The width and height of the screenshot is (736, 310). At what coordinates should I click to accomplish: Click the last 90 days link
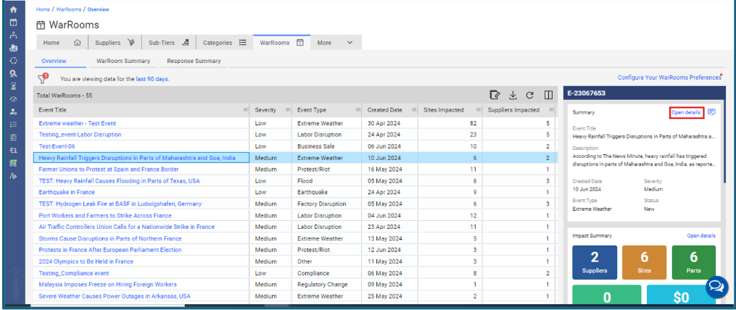(152, 79)
